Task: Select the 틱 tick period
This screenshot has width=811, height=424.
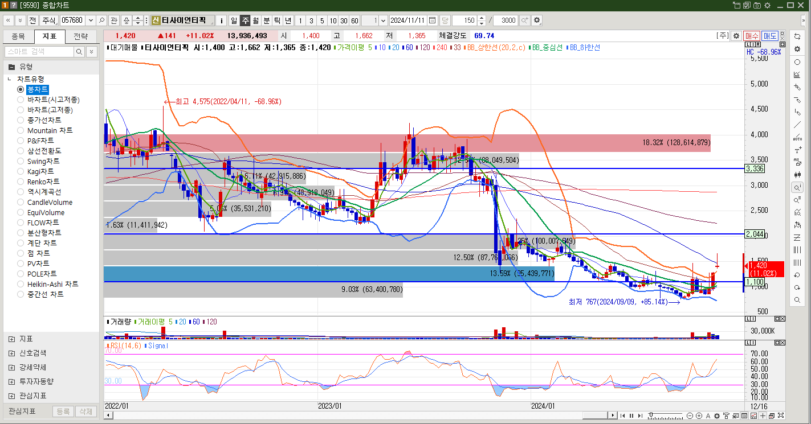Action: [x=277, y=20]
